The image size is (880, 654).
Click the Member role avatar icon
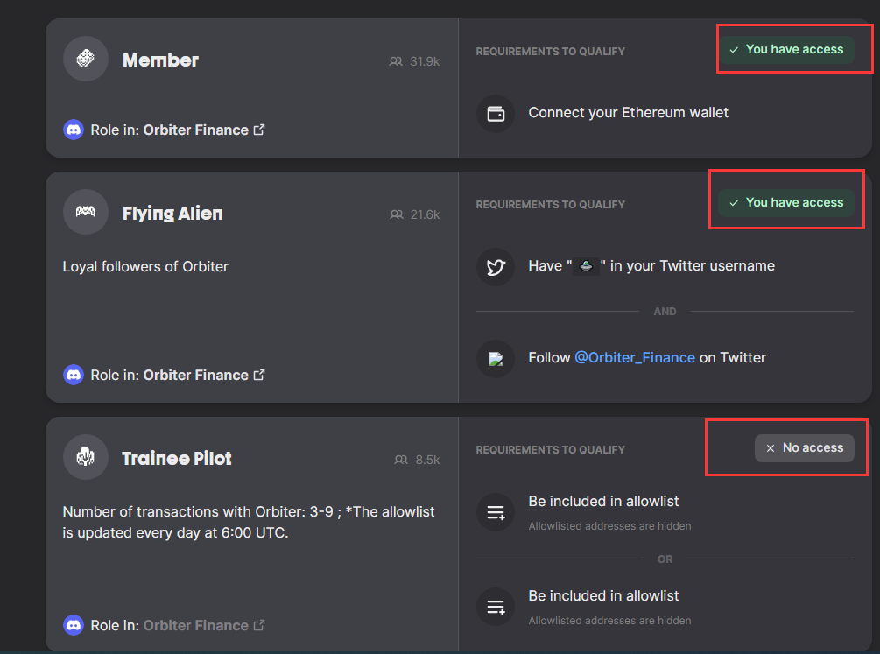coord(85,59)
